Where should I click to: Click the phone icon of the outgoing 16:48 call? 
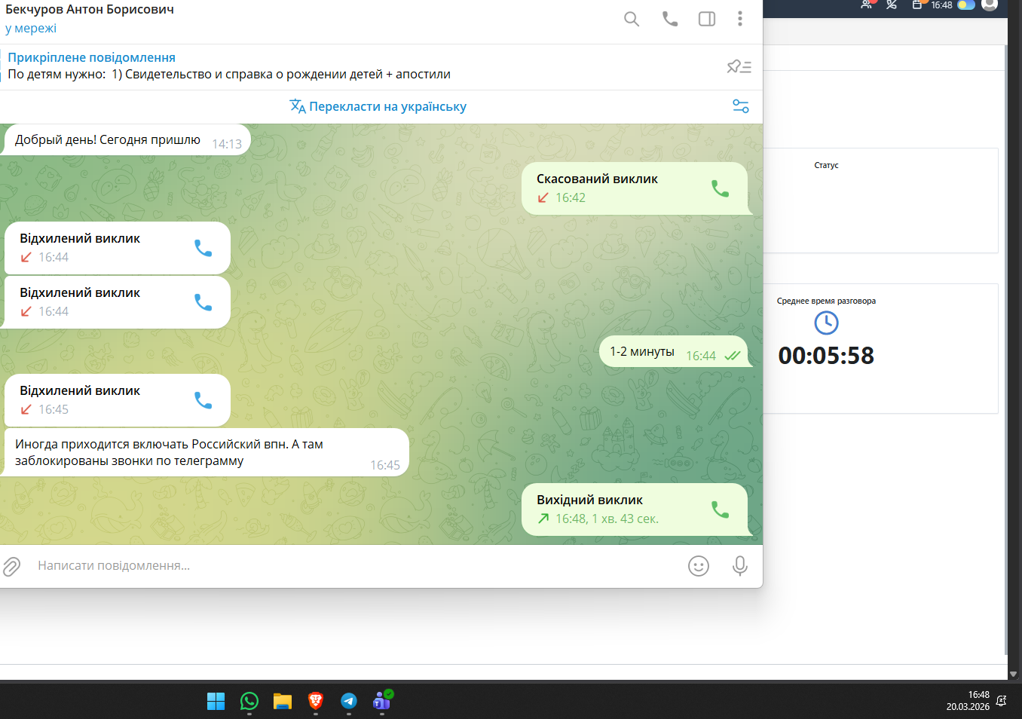pyautogui.click(x=720, y=509)
